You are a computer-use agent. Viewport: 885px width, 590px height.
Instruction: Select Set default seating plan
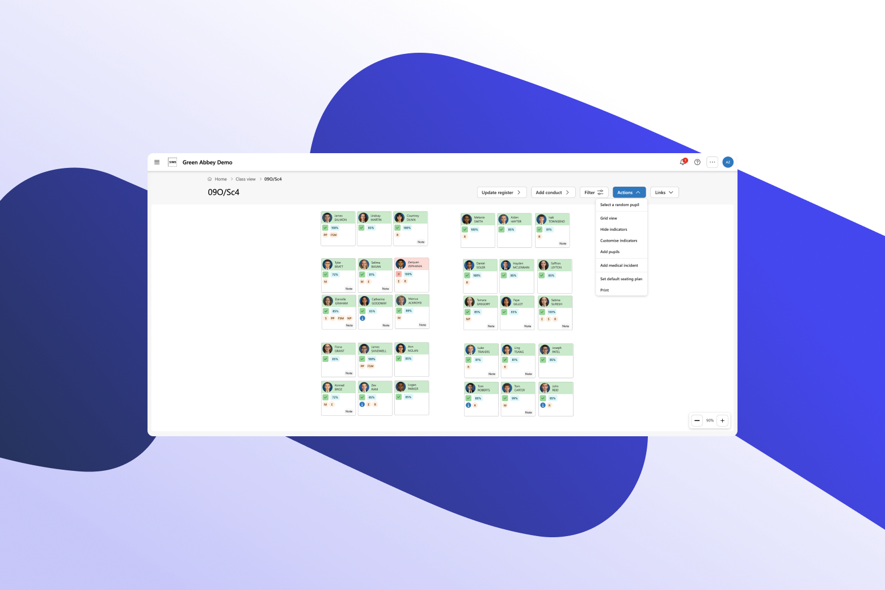click(621, 279)
